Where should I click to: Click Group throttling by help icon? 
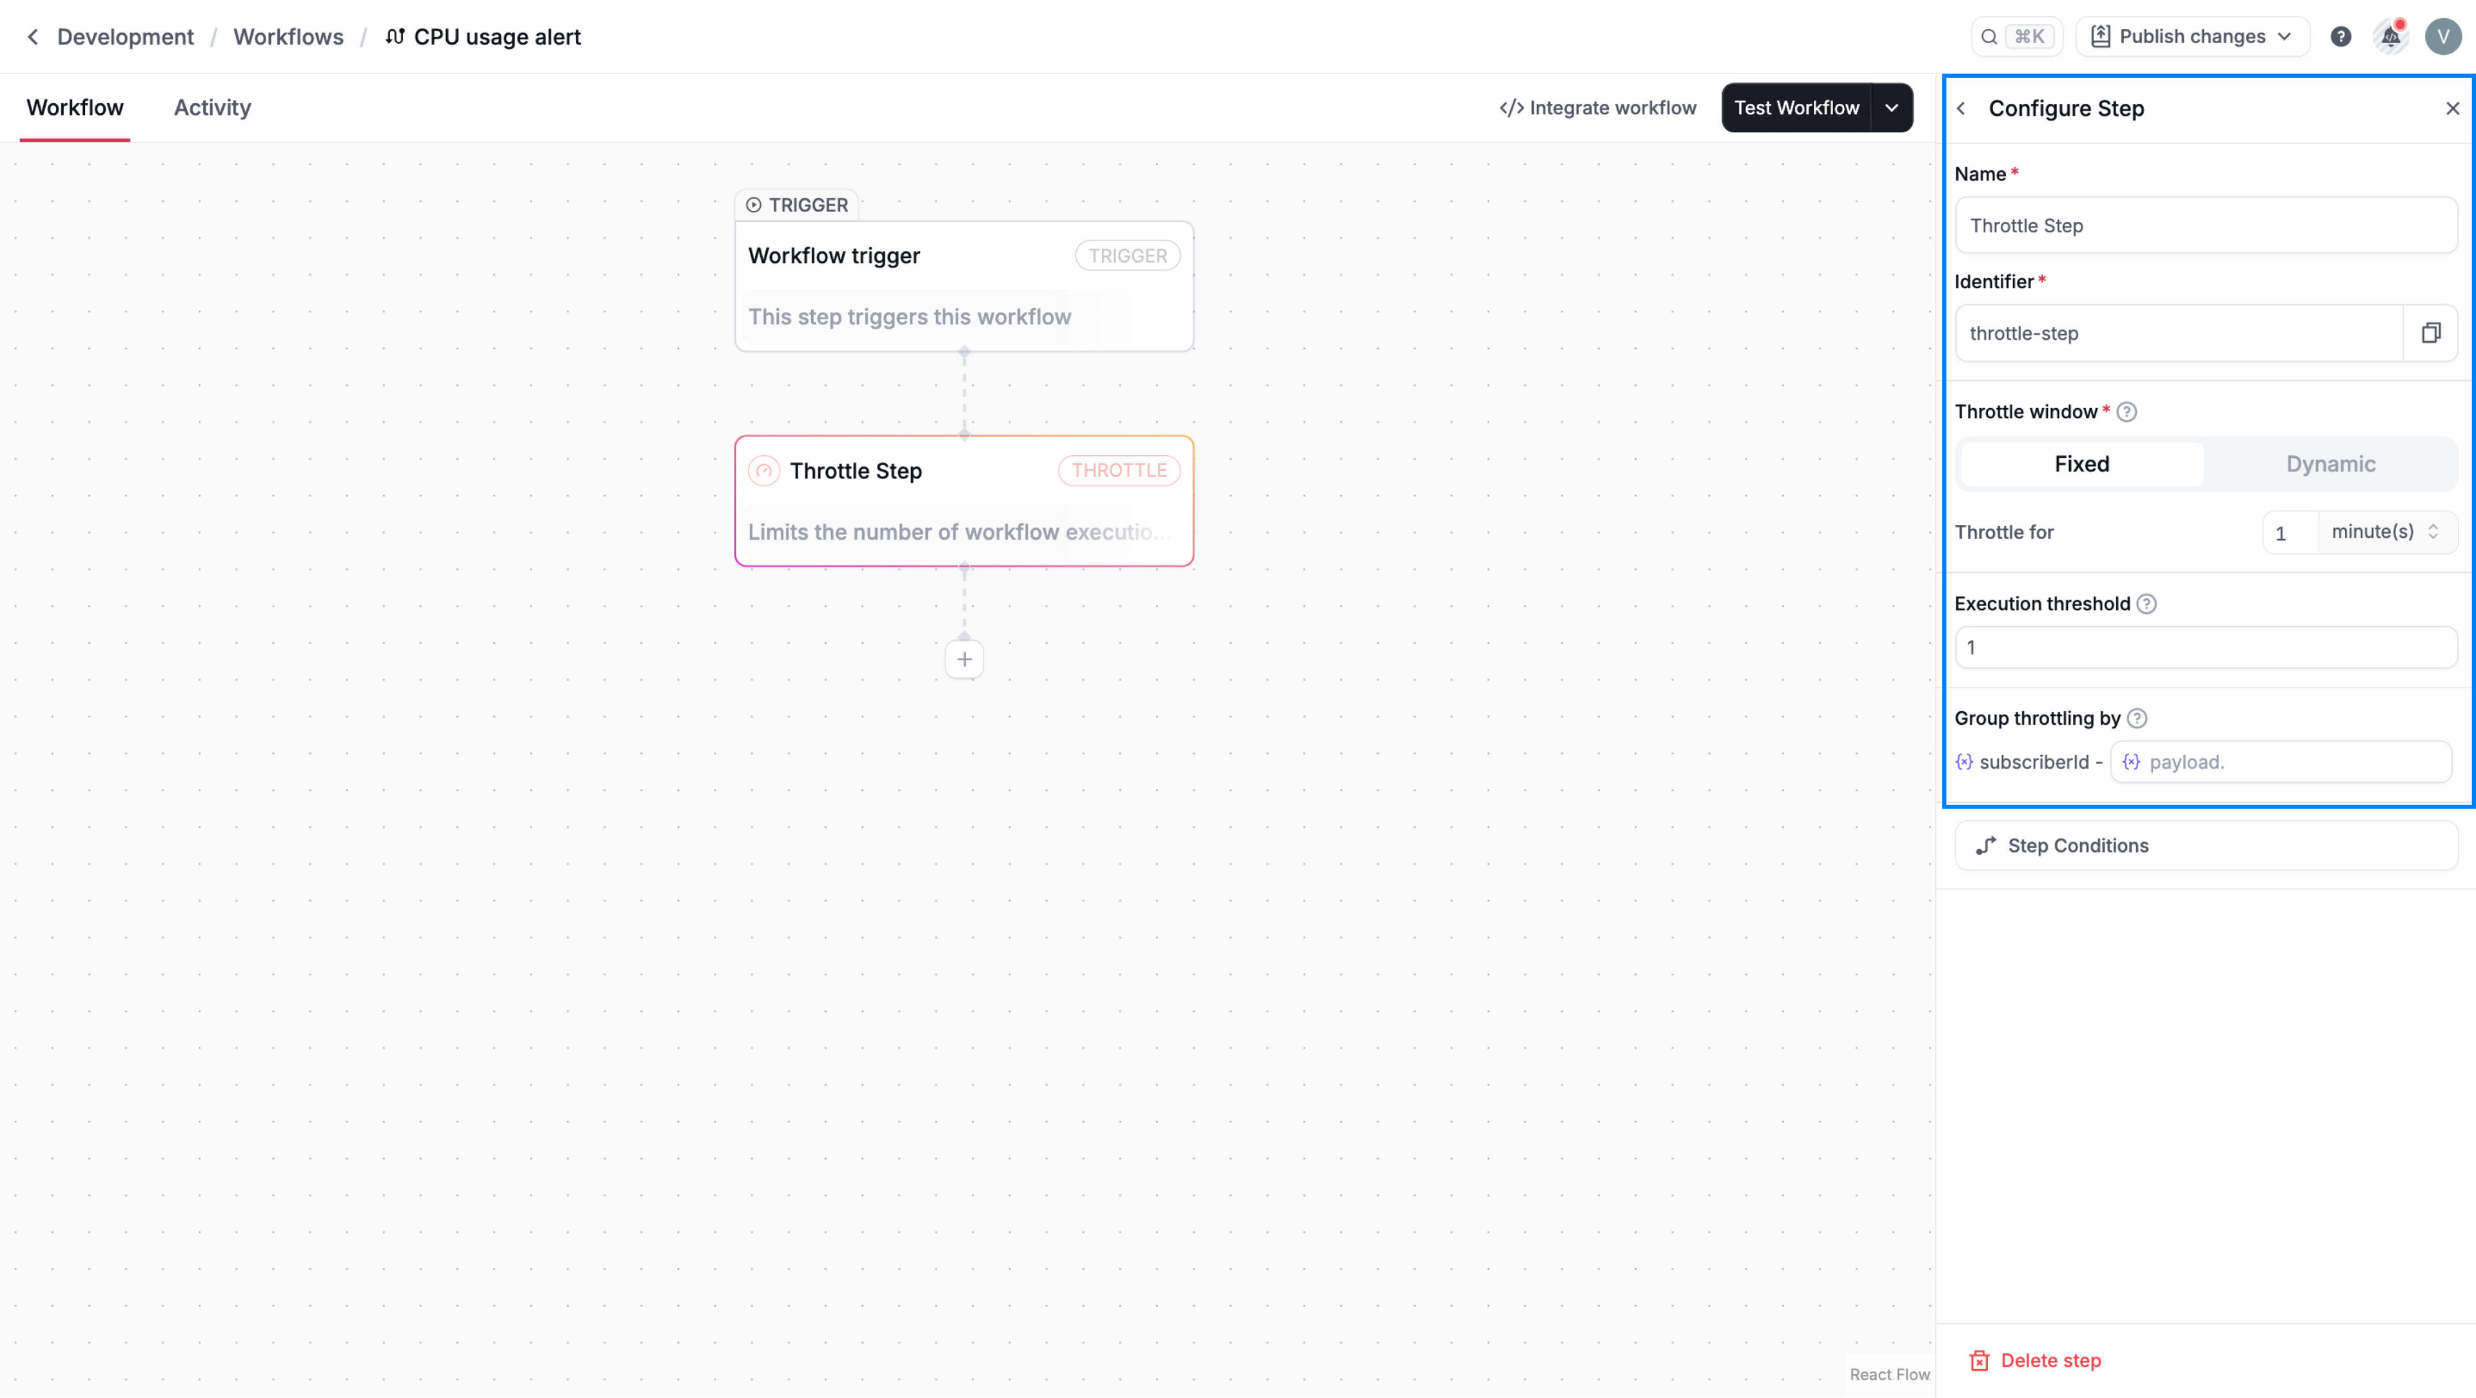[x=2137, y=718]
